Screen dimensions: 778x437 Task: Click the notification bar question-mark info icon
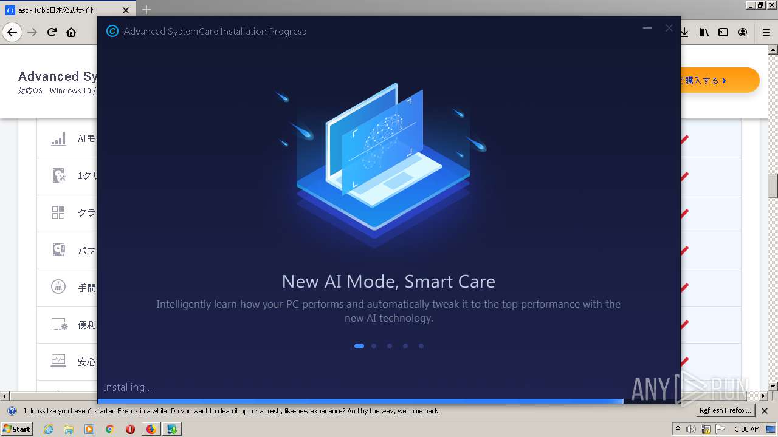pos(12,411)
